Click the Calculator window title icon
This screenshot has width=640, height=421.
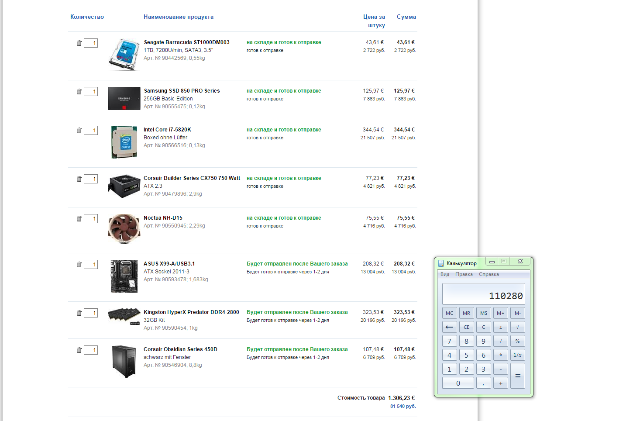441,263
